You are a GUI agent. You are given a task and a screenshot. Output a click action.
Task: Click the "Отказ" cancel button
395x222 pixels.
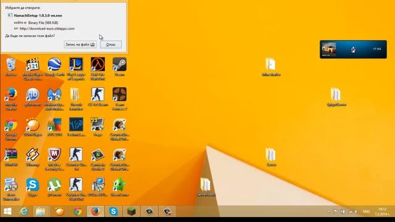(110, 44)
